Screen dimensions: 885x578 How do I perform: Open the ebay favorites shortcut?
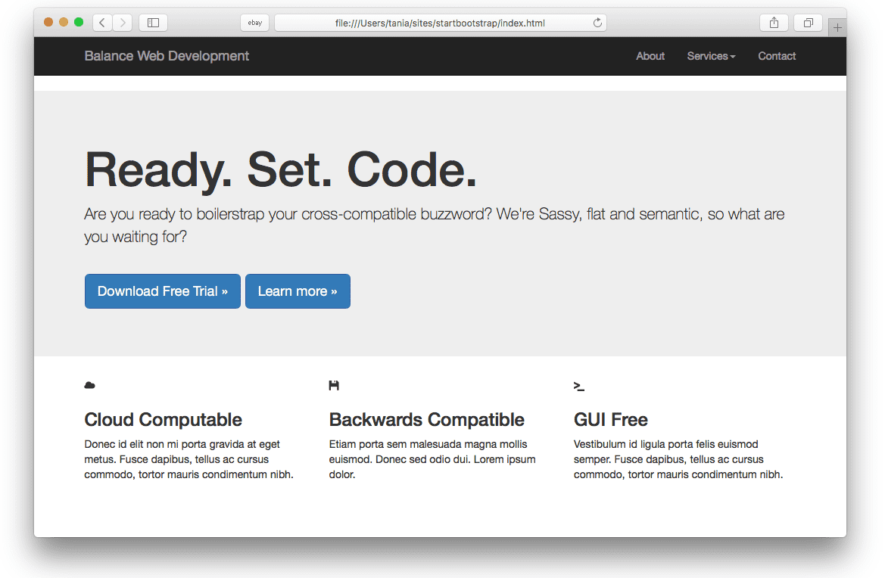coord(254,23)
